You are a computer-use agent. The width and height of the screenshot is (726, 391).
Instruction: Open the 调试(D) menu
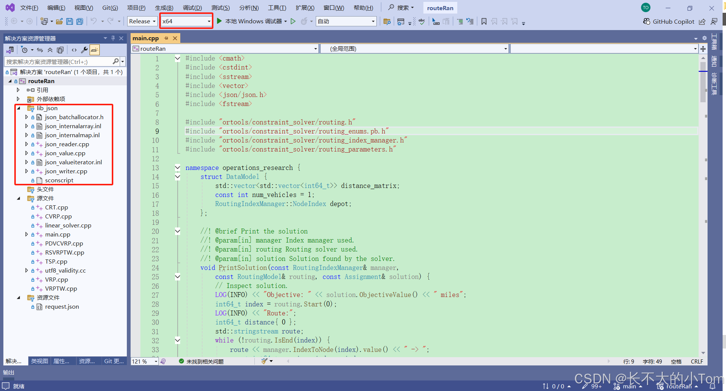coord(192,8)
